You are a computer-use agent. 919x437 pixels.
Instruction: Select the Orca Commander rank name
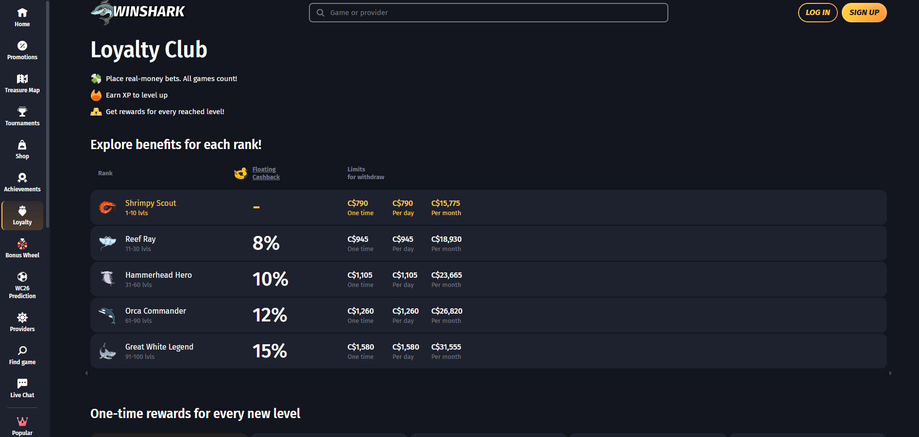pos(155,311)
